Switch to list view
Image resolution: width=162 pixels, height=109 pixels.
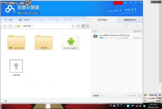(x=87, y=26)
